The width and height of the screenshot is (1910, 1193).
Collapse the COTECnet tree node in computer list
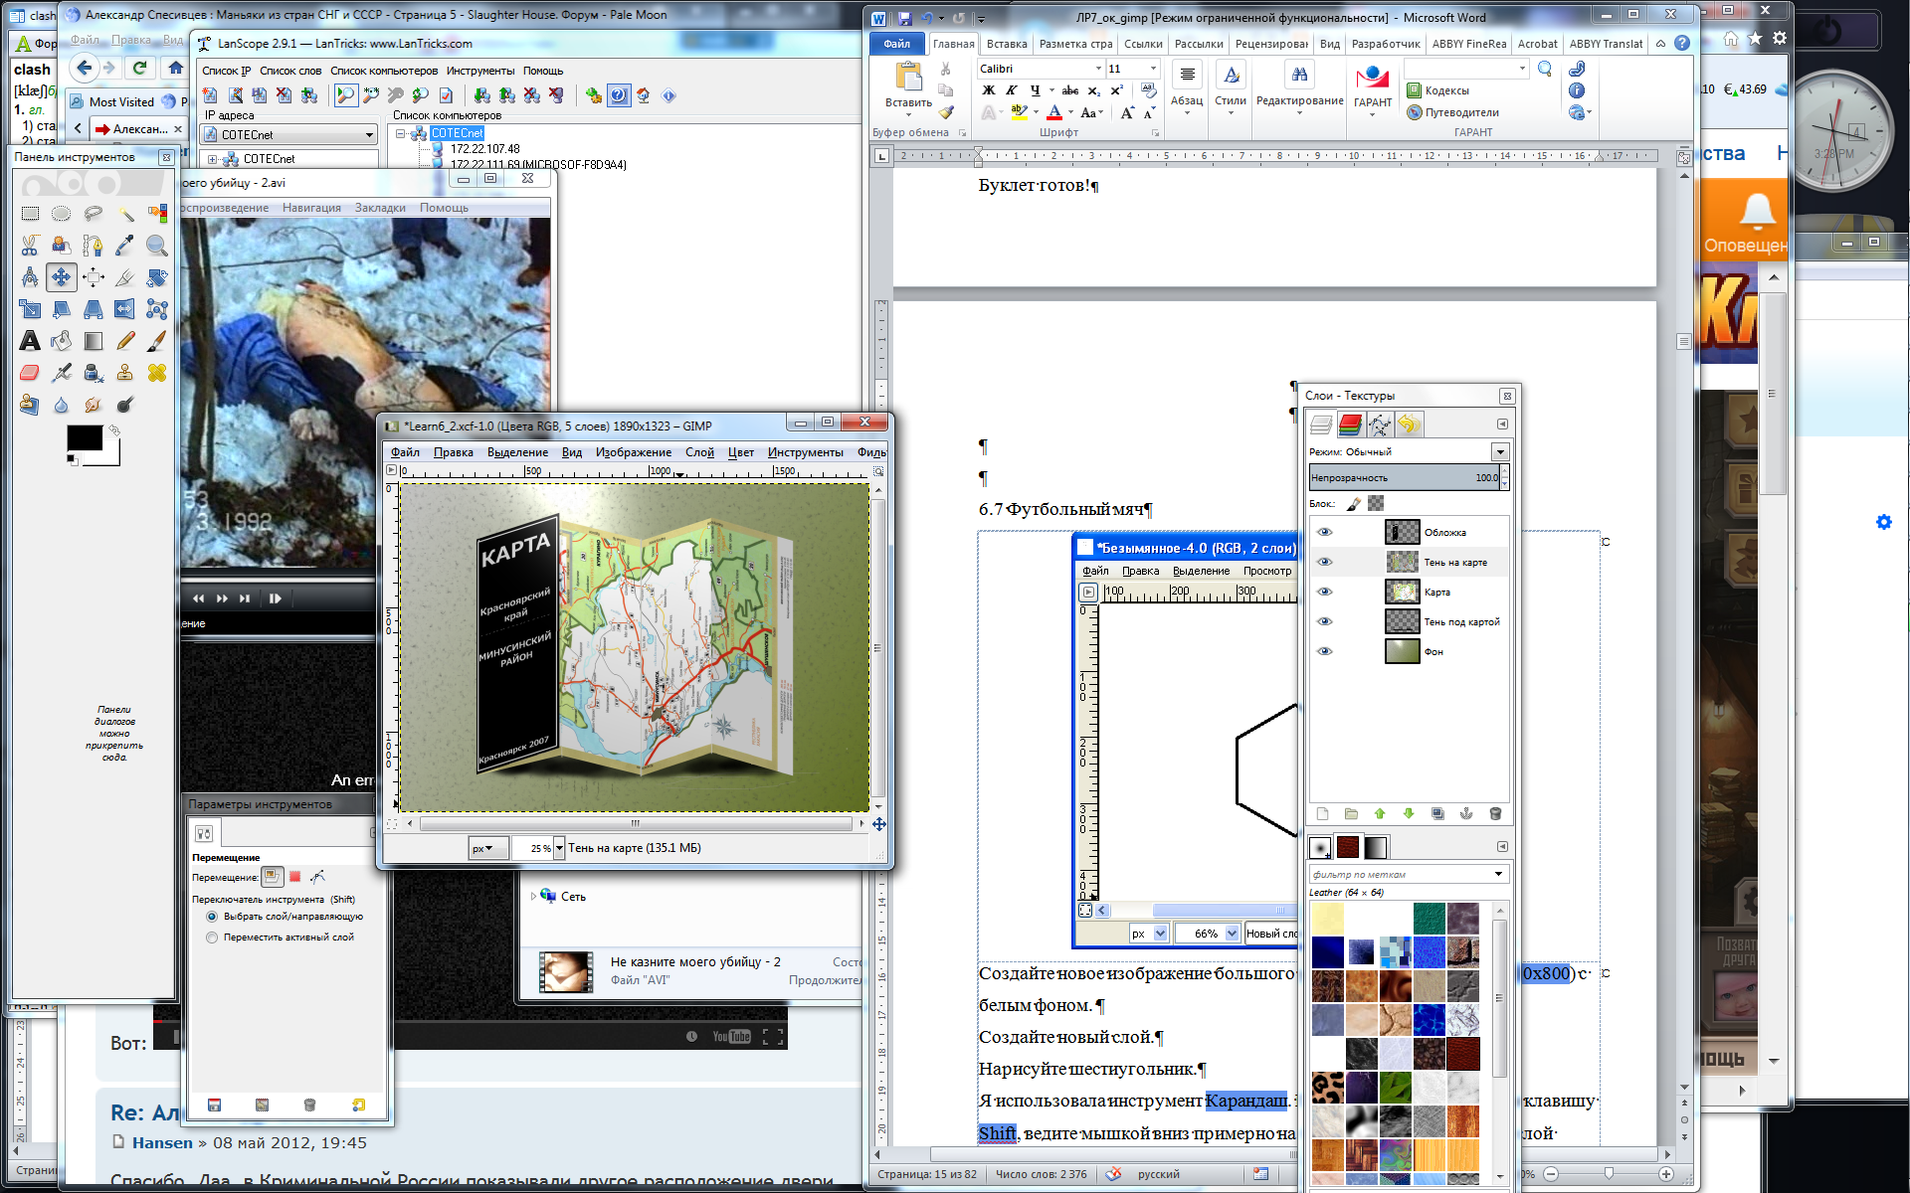coord(401,133)
